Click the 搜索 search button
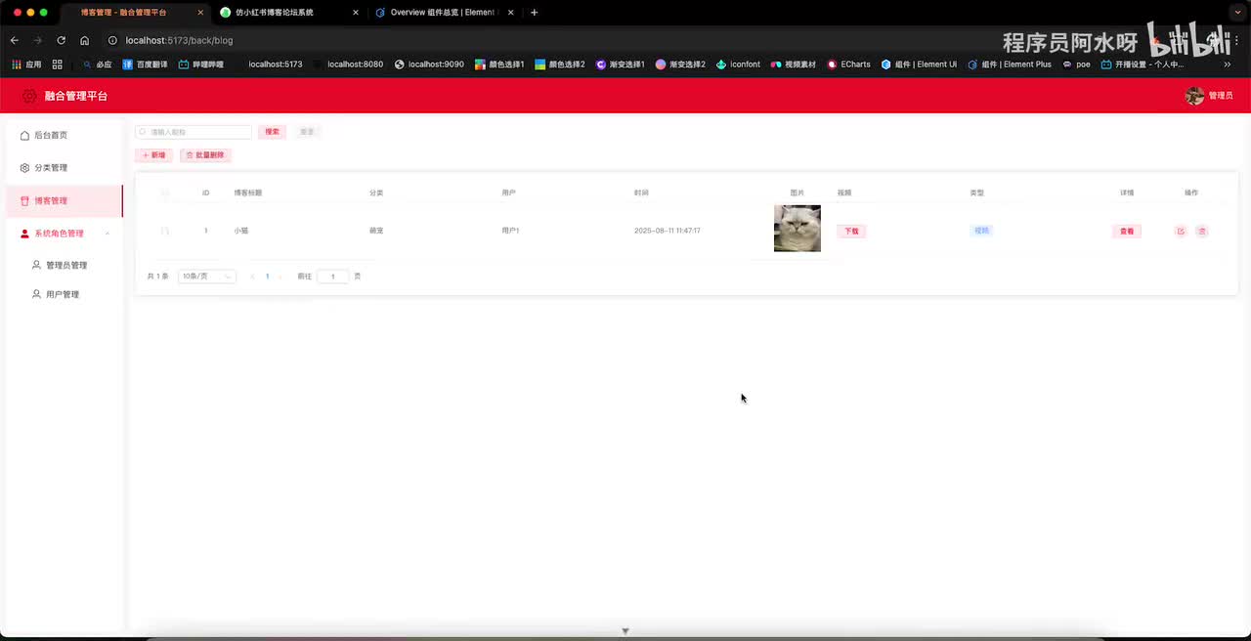Viewport: 1251px width, 641px height. (x=273, y=132)
